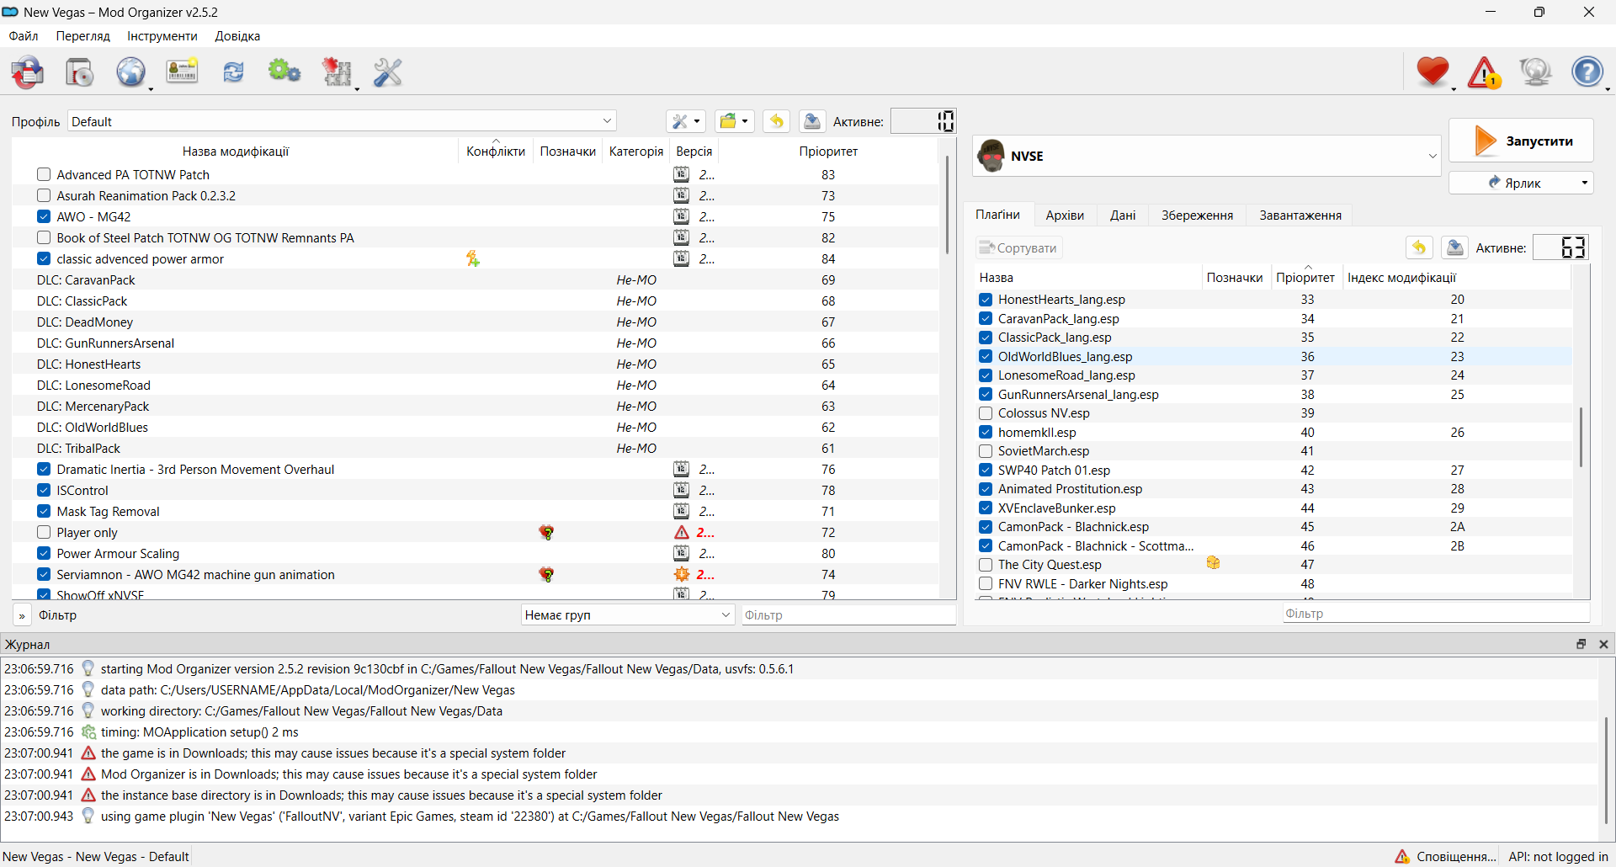Open the warning Notifications triangle icon
The width and height of the screenshot is (1616, 867).
tap(1483, 73)
